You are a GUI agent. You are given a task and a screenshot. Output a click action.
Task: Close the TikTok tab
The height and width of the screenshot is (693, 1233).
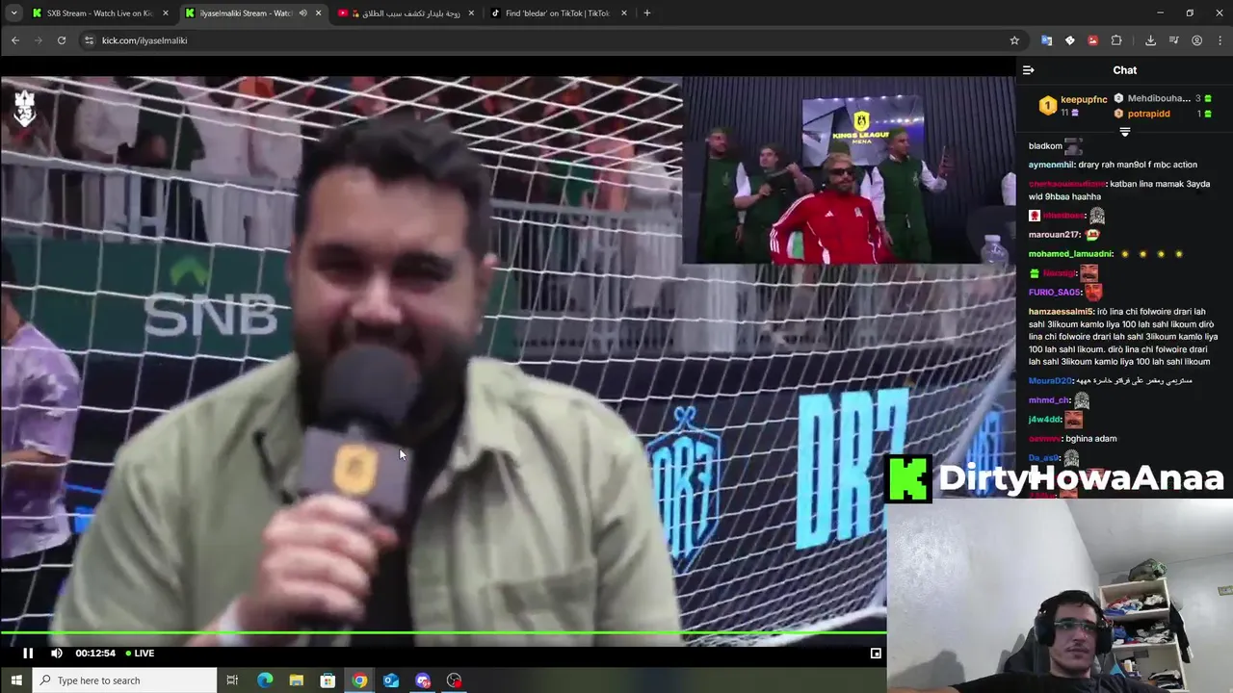coord(624,13)
